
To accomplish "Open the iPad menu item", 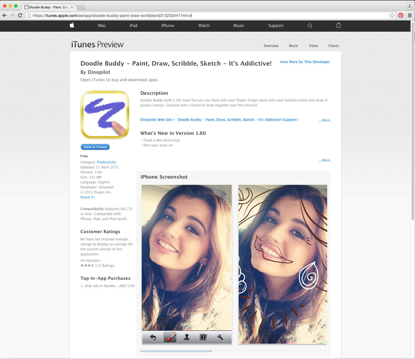I will pyautogui.click(x=134, y=26).
